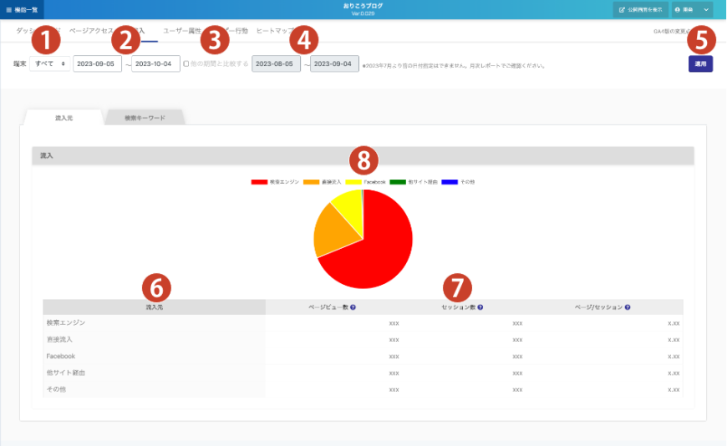Click the edit icon on 公開画面を表示
The height and width of the screenshot is (446, 727).
[x=622, y=10]
